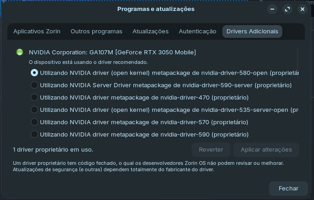Image resolution: width=314 pixels, height=200 pixels.
Task: Select the nvidia-driver-470 radio button
Action: (34, 98)
